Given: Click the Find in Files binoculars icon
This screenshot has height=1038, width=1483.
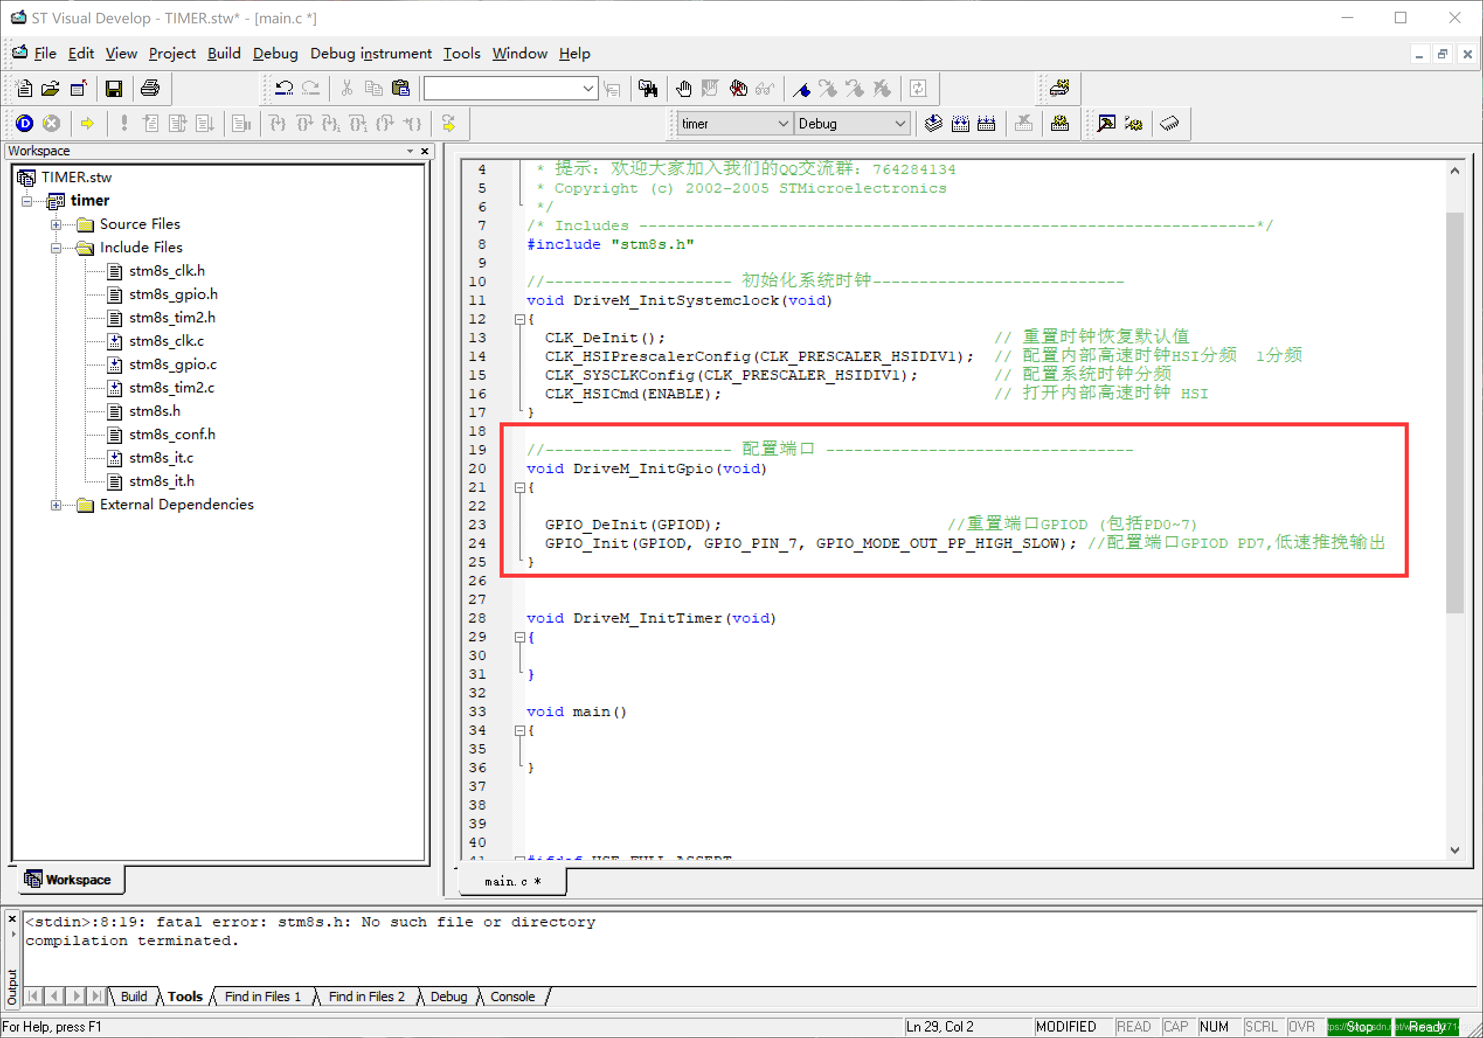Looking at the screenshot, I should (x=648, y=88).
